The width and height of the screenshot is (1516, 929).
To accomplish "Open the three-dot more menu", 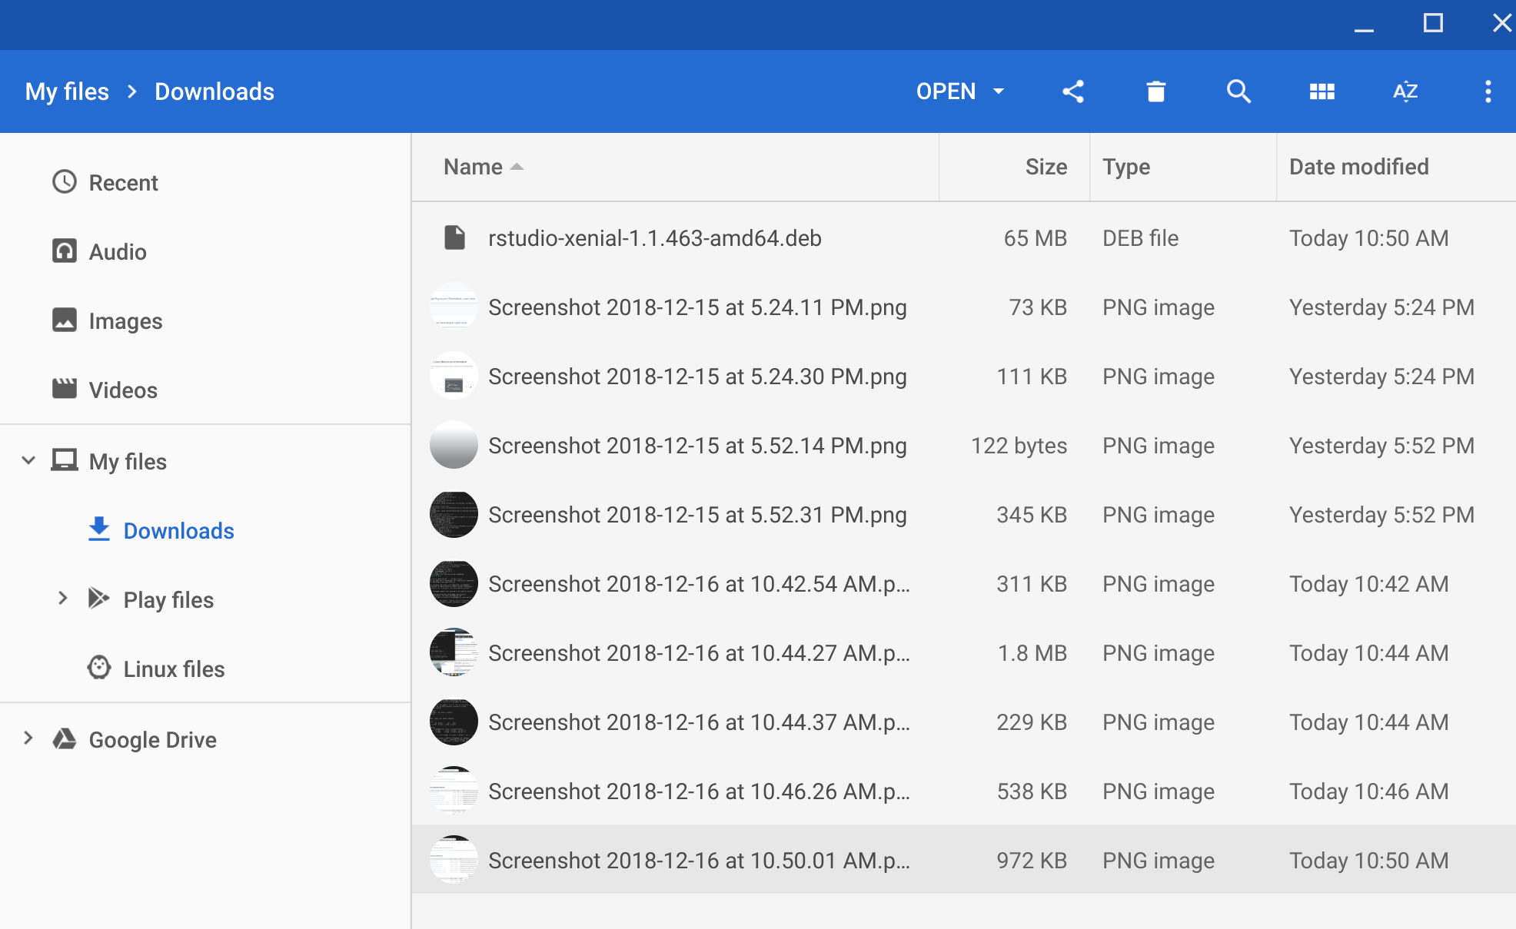I will pos(1488,91).
